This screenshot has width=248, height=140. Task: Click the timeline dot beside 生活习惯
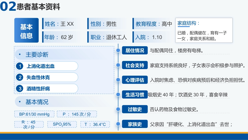click(x=118, y=94)
